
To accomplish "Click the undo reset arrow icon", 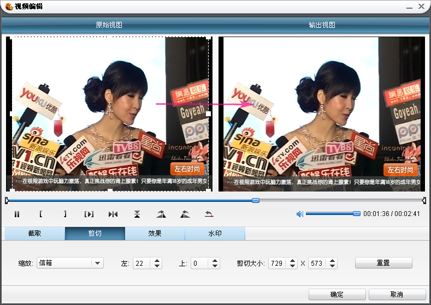I will click(x=209, y=214).
